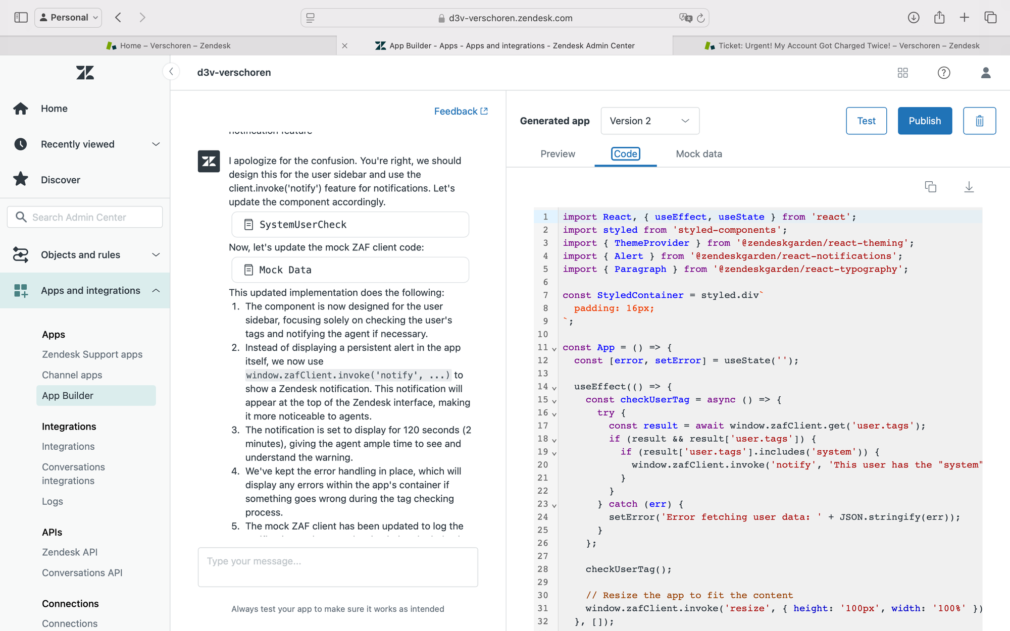Collapse the sidebar with the arrow icon
This screenshot has height=631, width=1010.
171,72
